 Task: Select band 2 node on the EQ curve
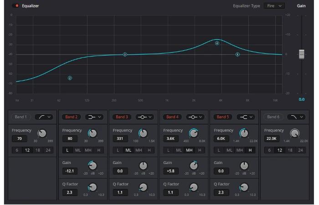70,78
